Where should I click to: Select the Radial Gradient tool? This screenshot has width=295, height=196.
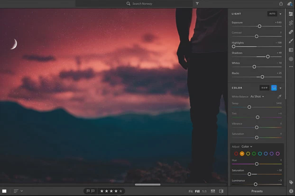[291, 59]
